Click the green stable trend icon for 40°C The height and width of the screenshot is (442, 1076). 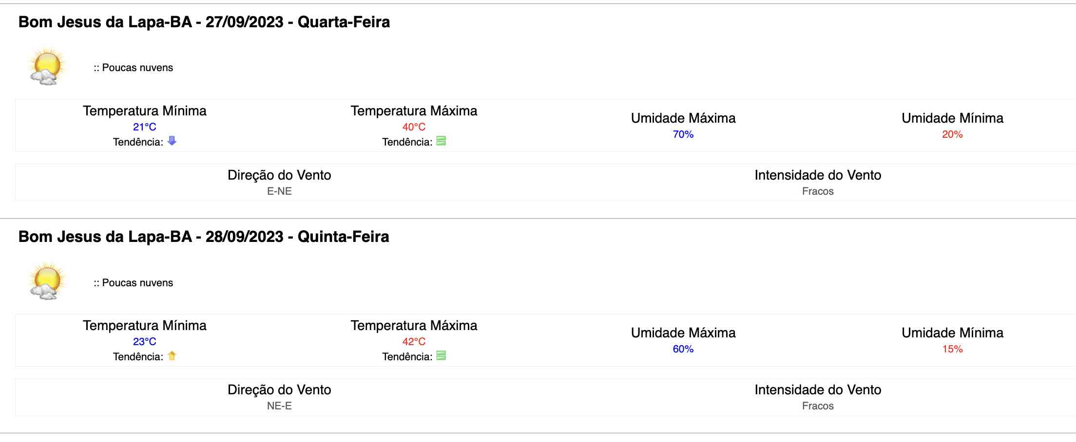441,141
